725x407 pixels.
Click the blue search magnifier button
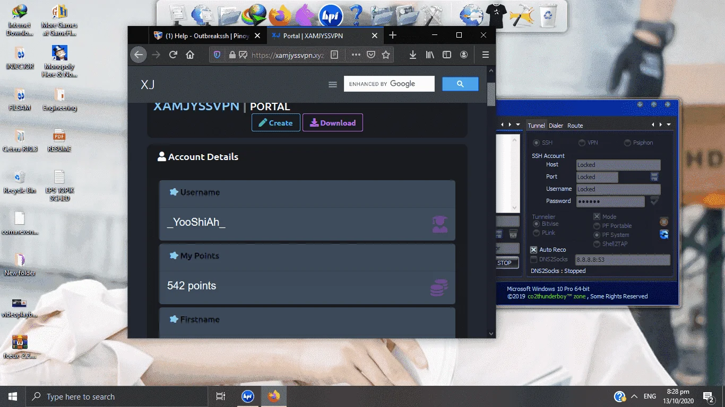pos(460,84)
